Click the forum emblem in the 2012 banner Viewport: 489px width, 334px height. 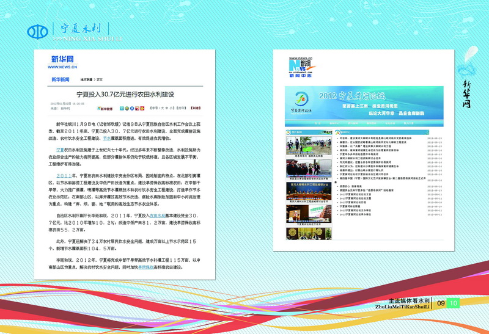pos(301,100)
